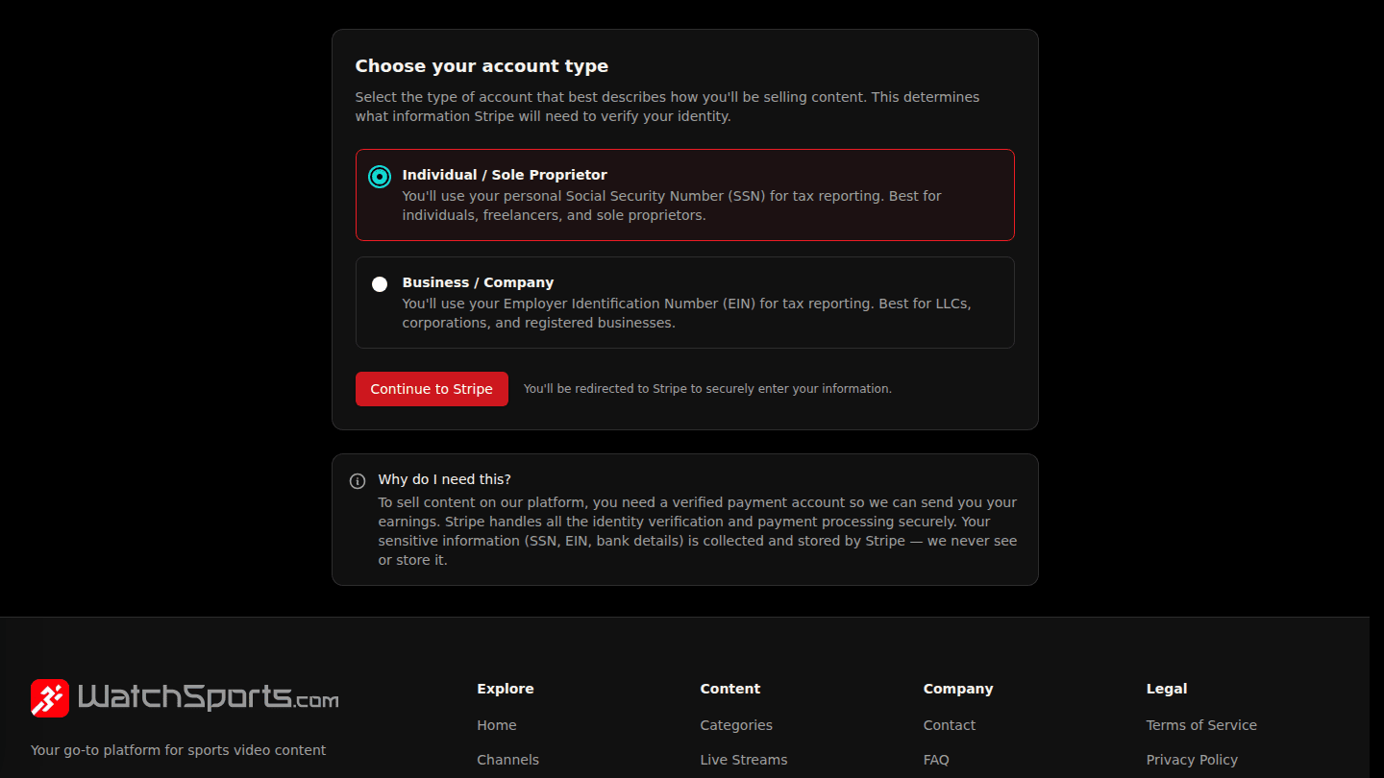Open the FAQ footer link
This screenshot has height=778, width=1384.
coord(936,760)
